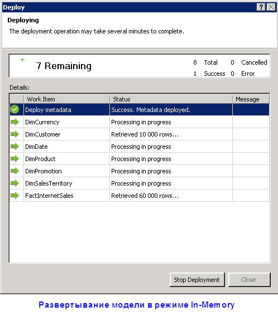Click the green progress spinner dot
The image size is (278, 316).
coord(22,60)
